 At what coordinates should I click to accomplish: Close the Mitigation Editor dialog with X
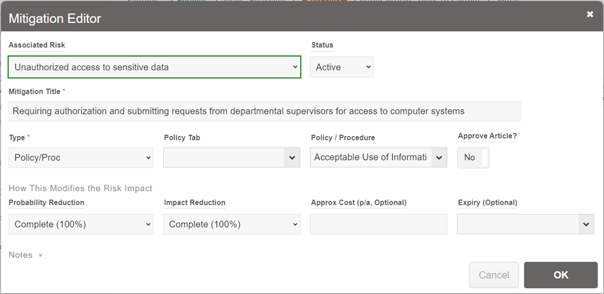click(590, 14)
